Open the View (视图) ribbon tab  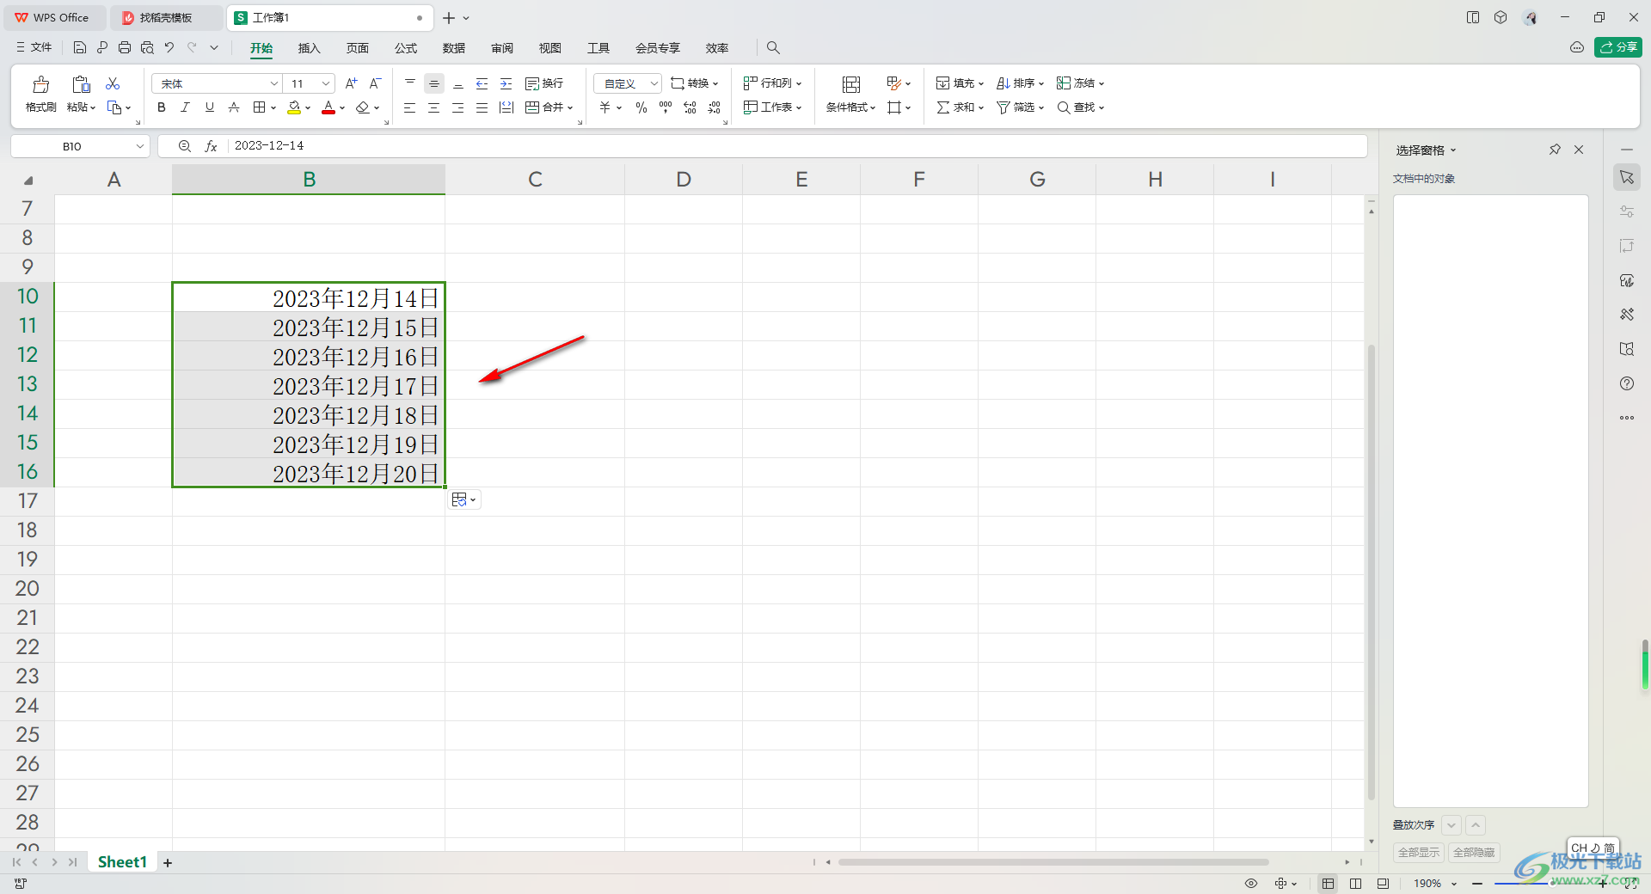coord(550,48)
